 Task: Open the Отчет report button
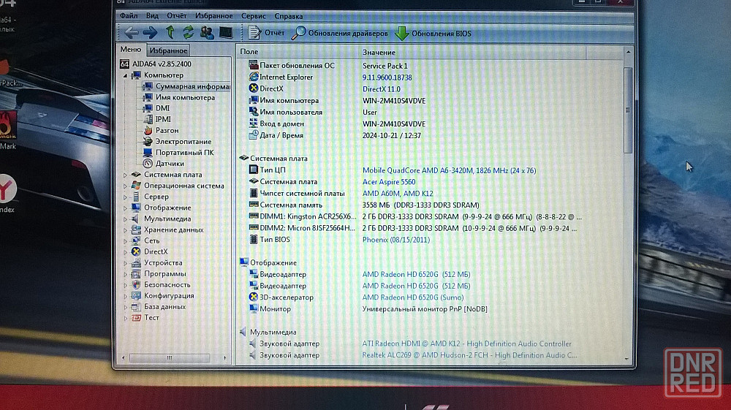[x=266, y=33]
